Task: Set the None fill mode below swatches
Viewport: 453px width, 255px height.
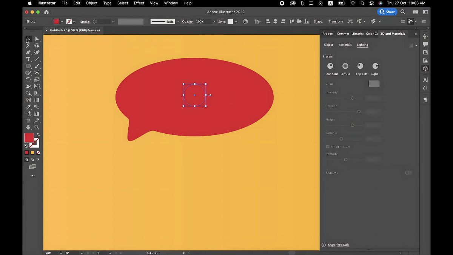Action: [38, 153]
